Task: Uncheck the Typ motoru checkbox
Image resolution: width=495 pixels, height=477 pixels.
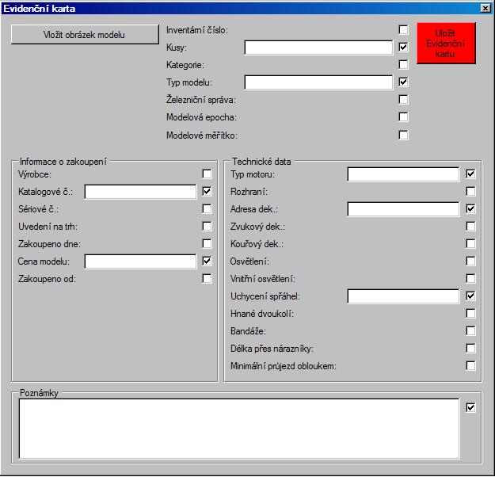Action: 470,174
